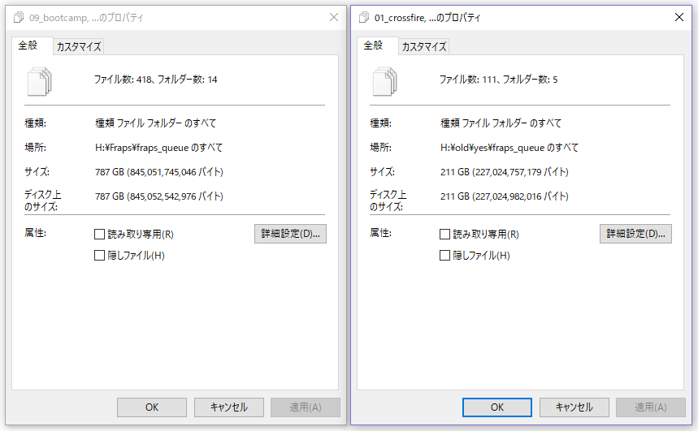Click the 09_bootcamp title bar document icon
698x431 pixels.
click(x=18, y=18)
